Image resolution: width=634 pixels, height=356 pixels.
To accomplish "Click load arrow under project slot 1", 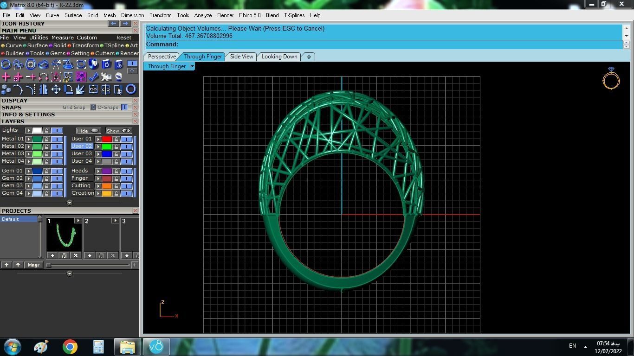I will point(52,255).
